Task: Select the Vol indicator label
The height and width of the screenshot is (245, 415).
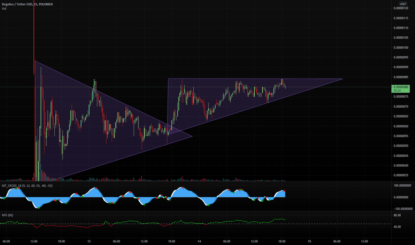Action: (4, 9)
